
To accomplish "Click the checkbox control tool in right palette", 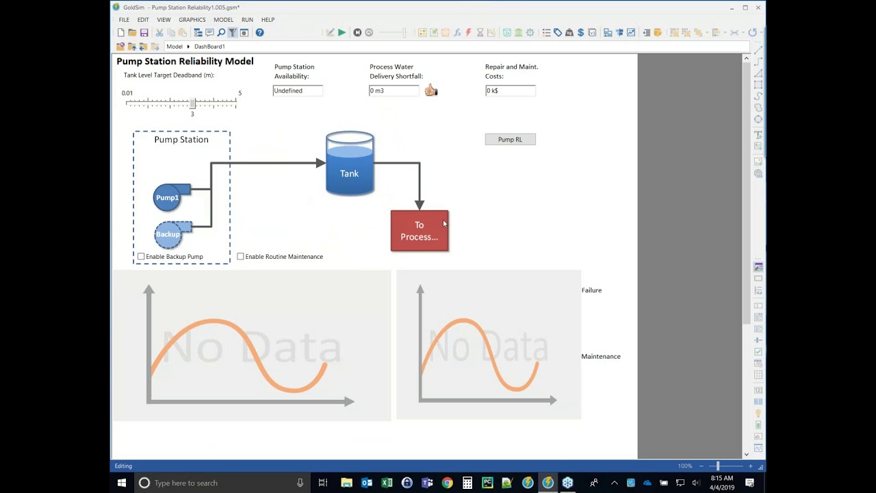I will (758, 352).
